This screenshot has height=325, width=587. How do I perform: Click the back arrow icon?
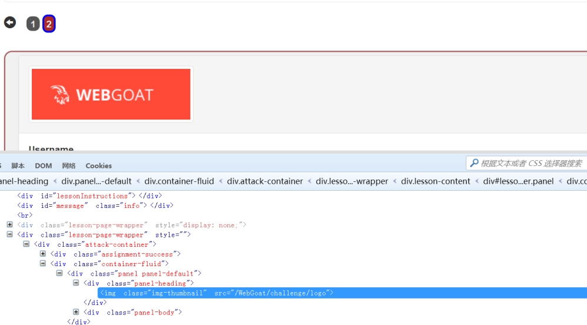click(x=10, y=23)
